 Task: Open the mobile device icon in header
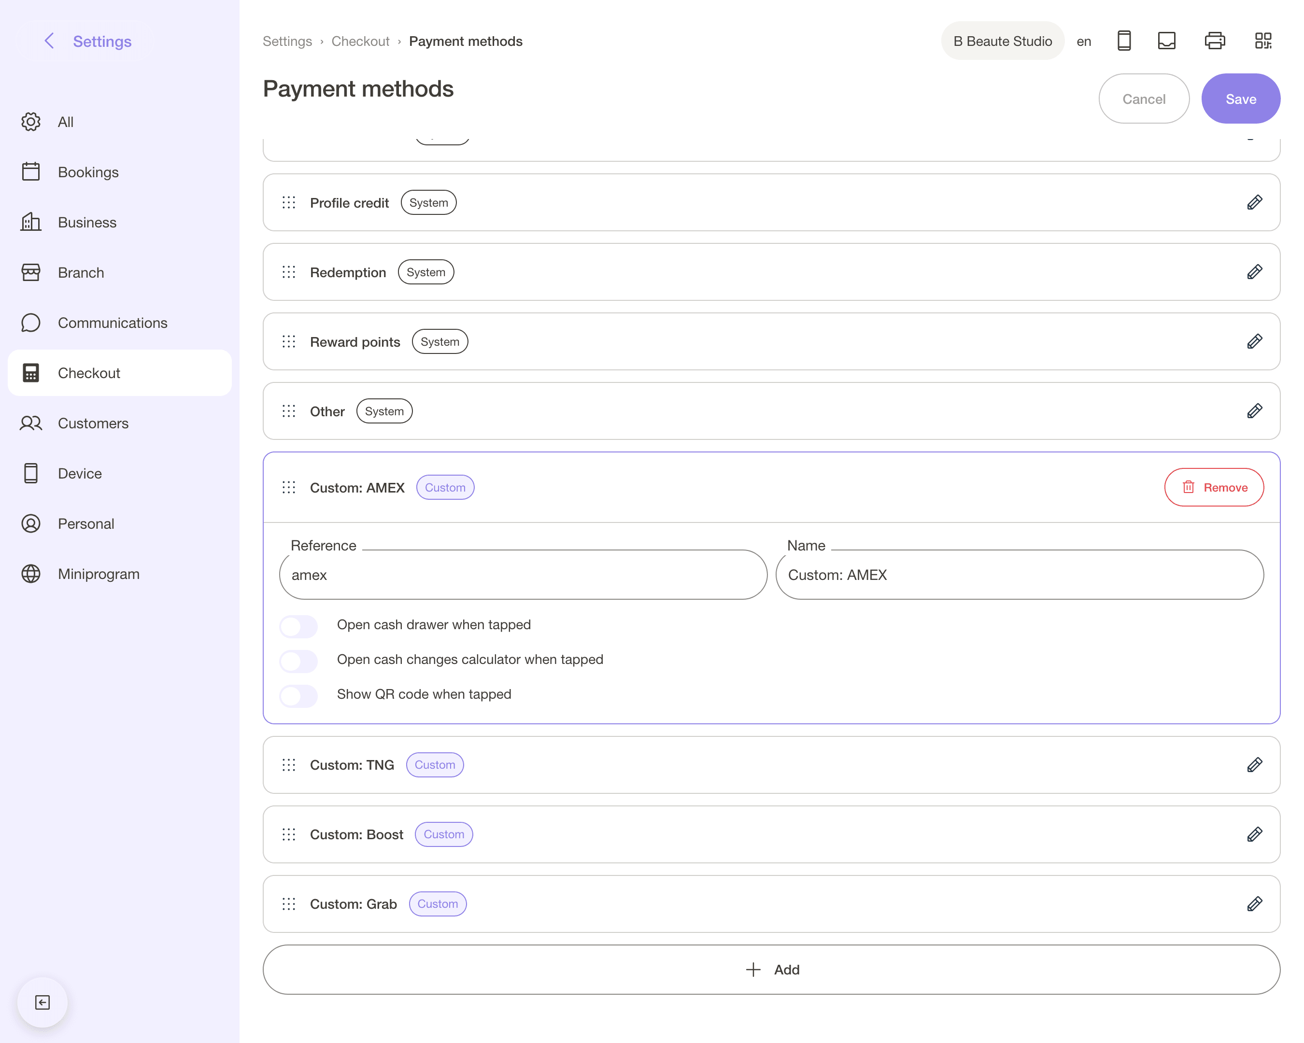(1124, 41)
